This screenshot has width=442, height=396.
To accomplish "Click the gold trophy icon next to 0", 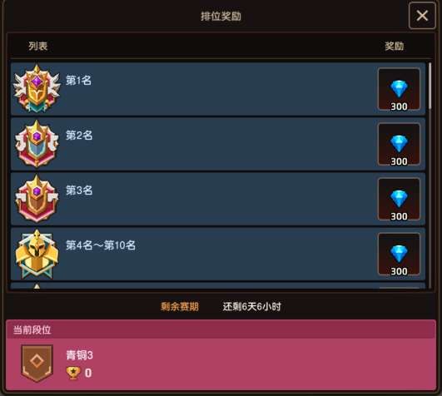I will coord(73,373).
